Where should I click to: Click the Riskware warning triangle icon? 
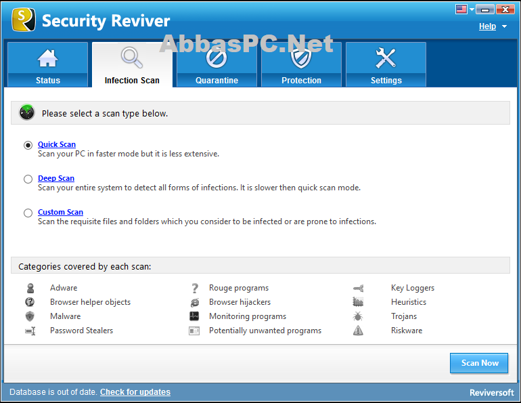click(x=358, y=331)
